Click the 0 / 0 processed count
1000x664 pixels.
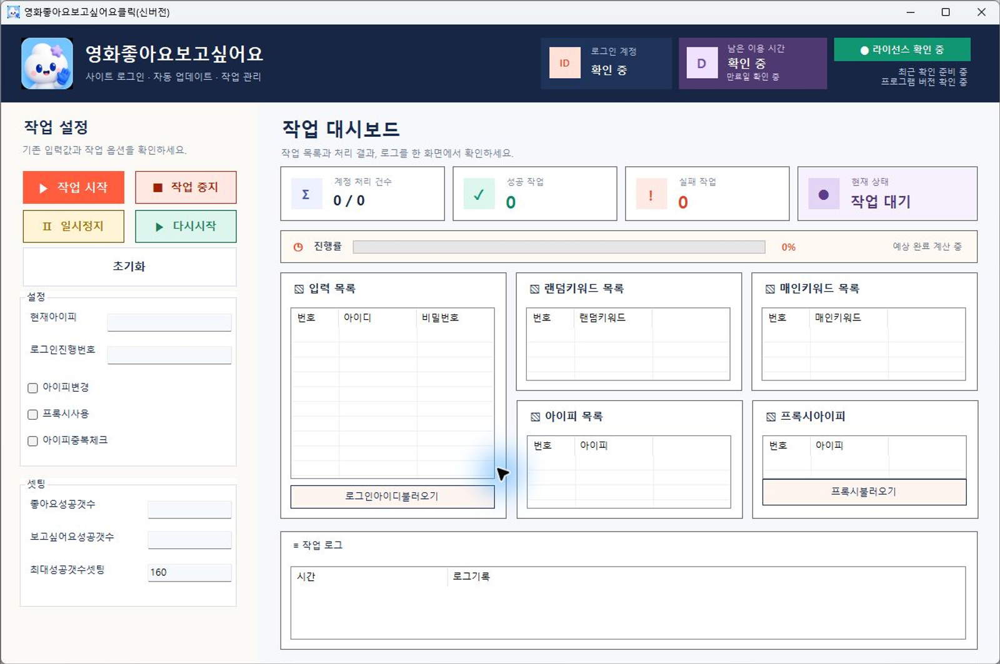click(x=349, y=201)
